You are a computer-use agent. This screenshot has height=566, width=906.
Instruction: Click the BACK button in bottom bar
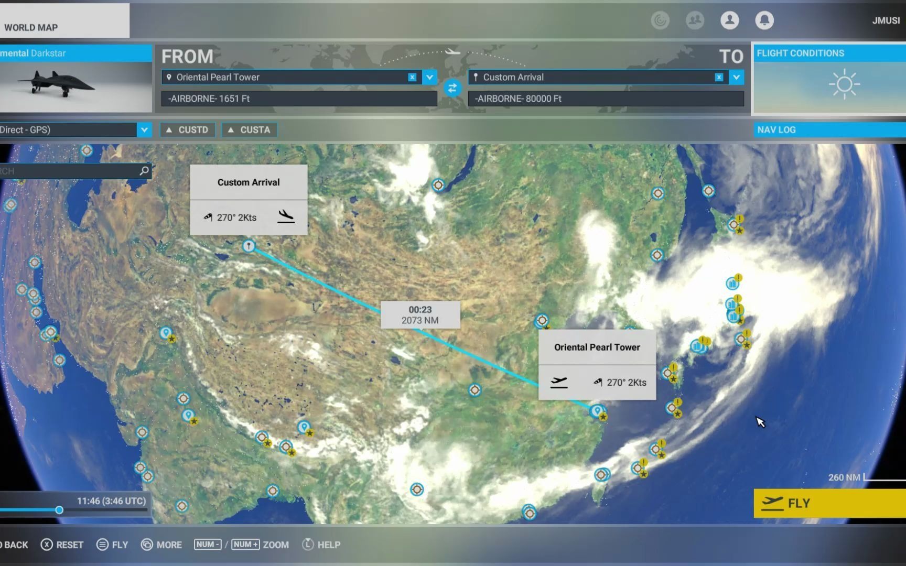point(14,545)
